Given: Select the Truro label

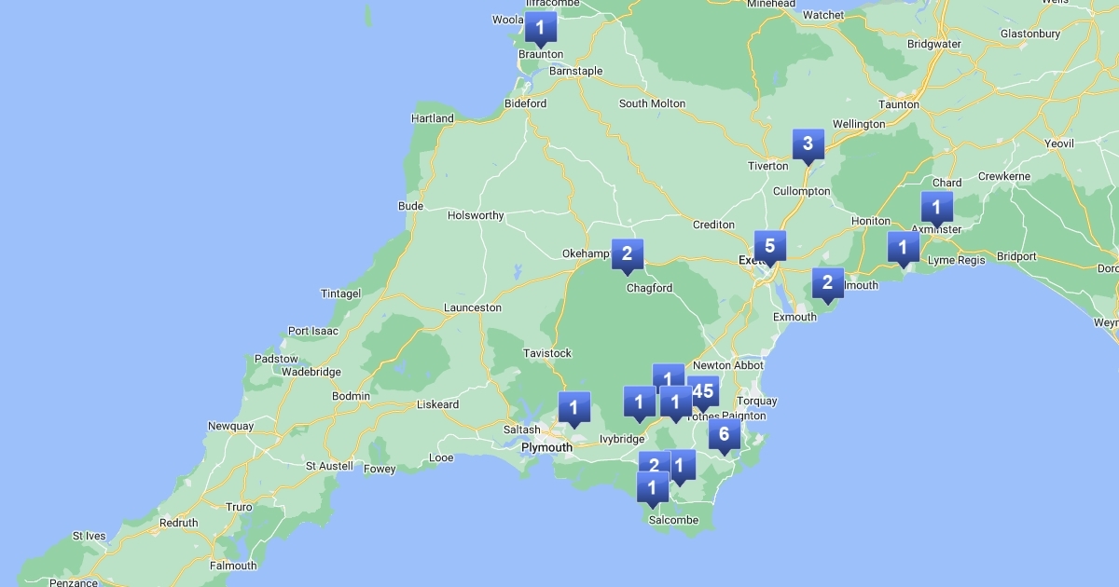Looking at the screenshot, I should 239,507.
